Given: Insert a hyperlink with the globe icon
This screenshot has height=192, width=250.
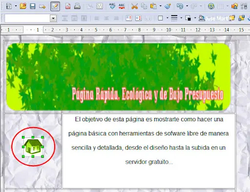Looking at the screenshot, I should click(x=211, y=6).
